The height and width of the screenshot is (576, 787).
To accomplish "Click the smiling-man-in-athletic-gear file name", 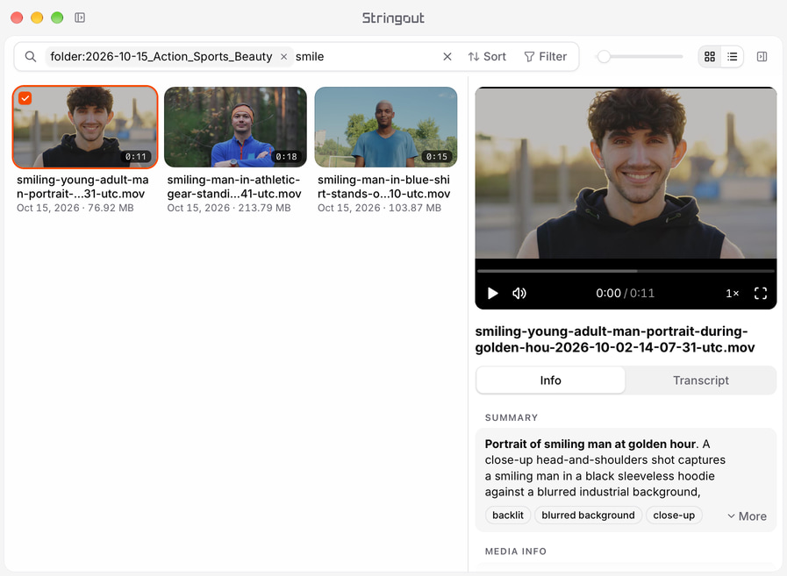I will point(234,187).
